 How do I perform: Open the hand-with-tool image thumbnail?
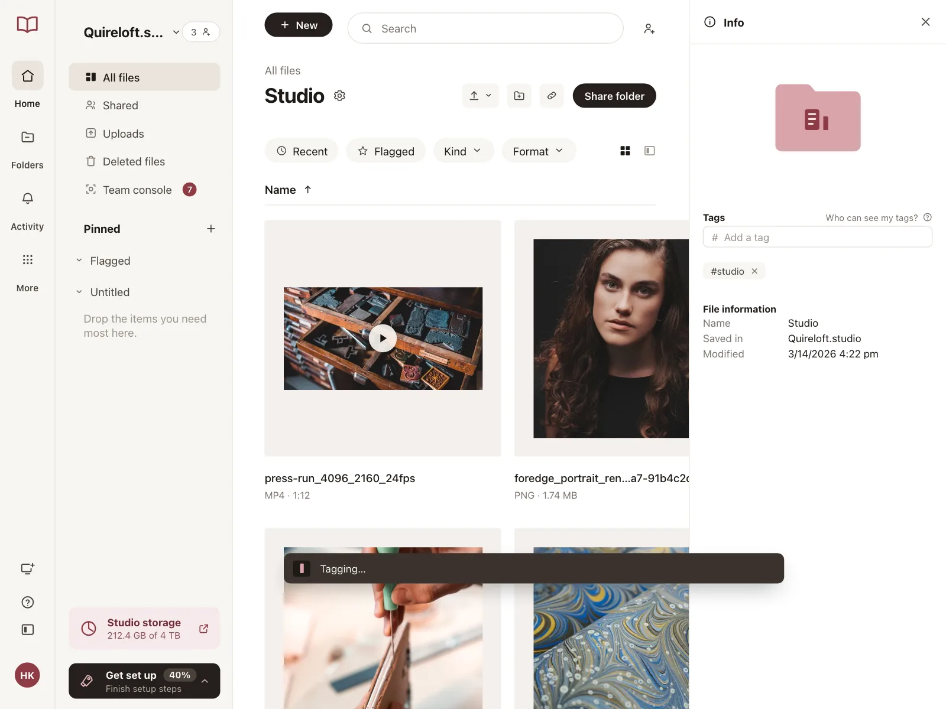[x=383, y=646]
